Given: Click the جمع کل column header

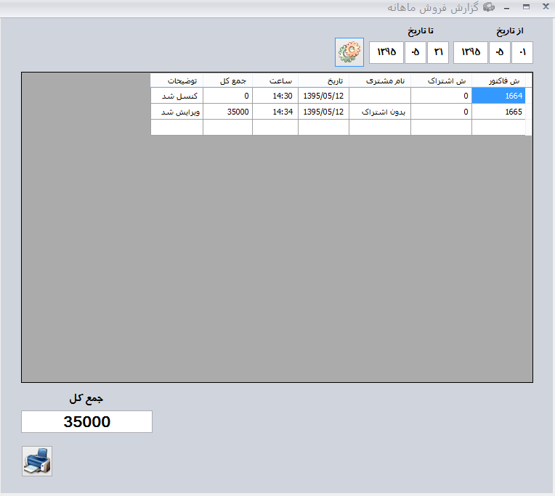Looking at the screenshot, I should pyautogui.click(x=227, y=81).
